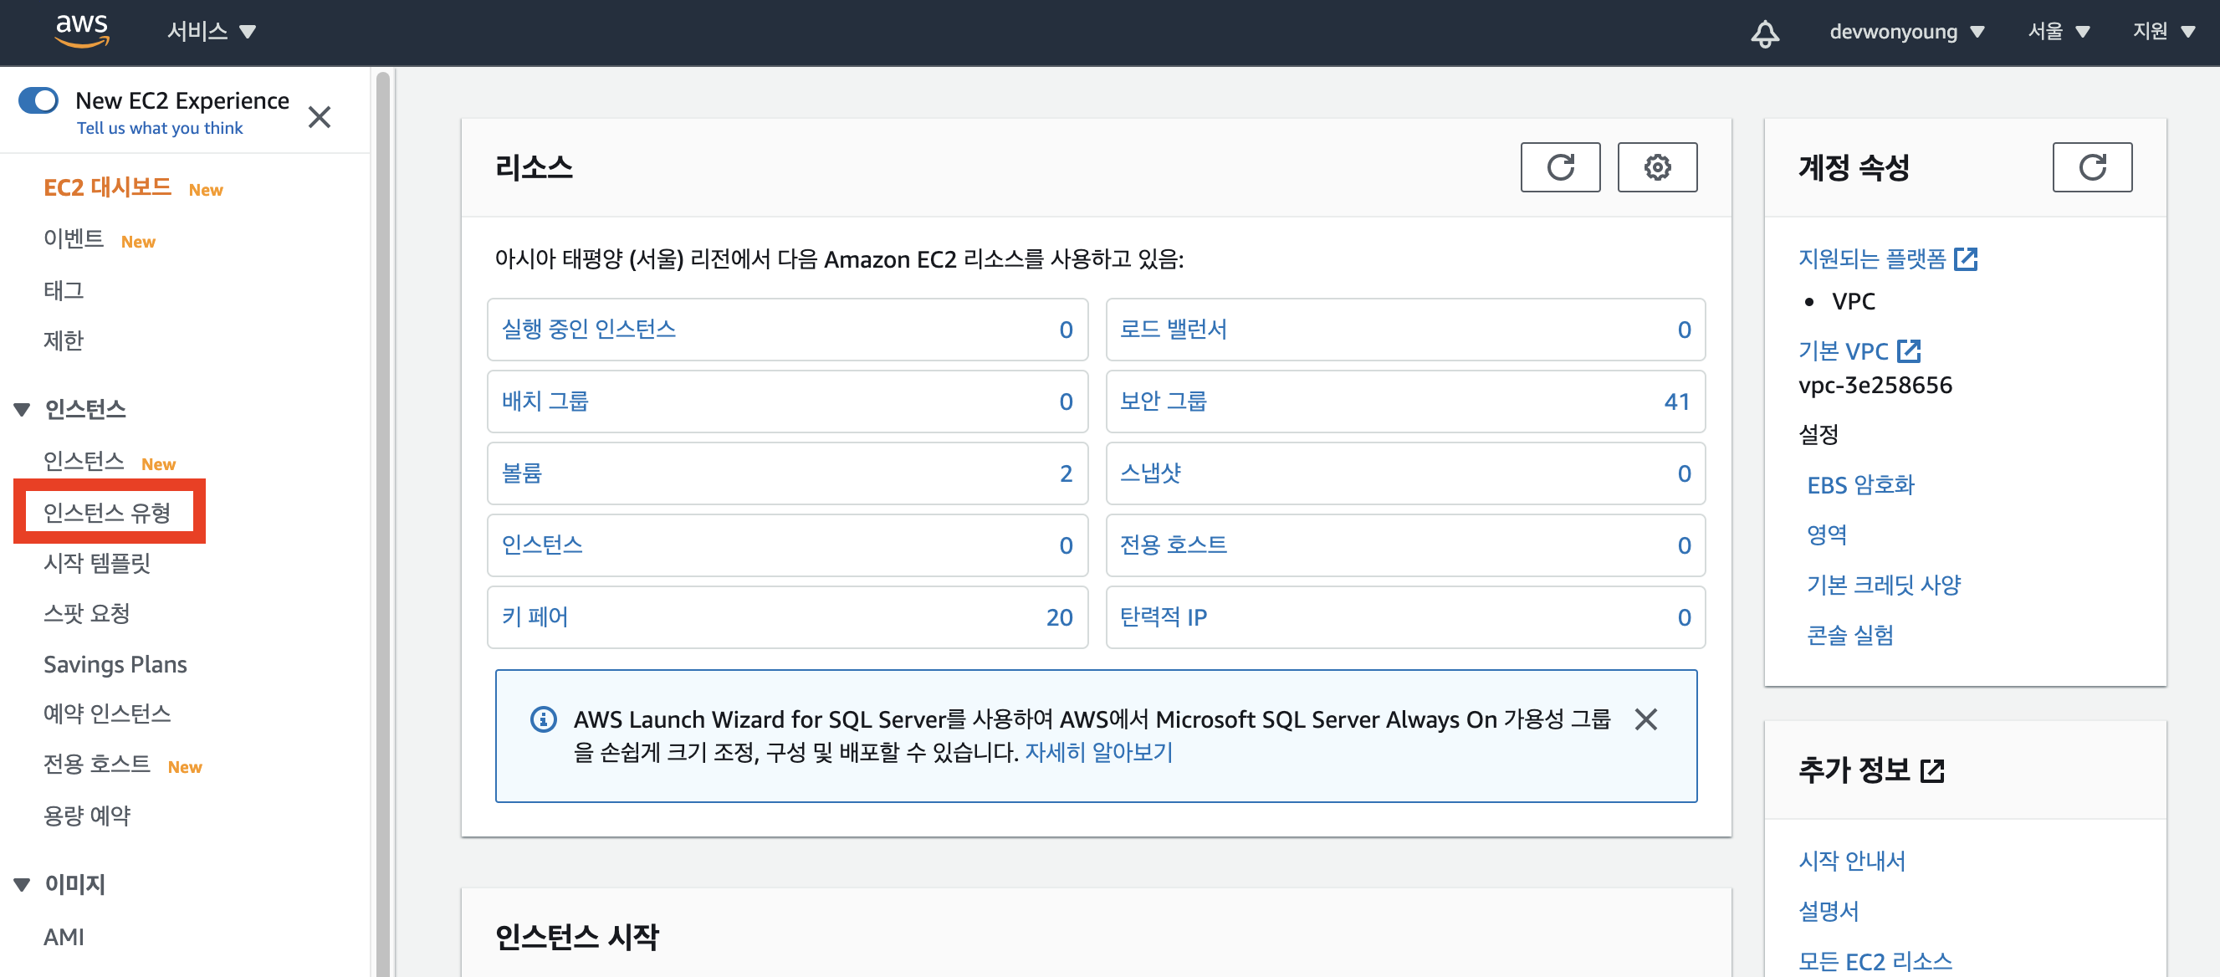Select 인스턴스 유형 in the sidebar
Image resolution: width=2220 pixels, height=977 pixels.
[x=108, y=513]
